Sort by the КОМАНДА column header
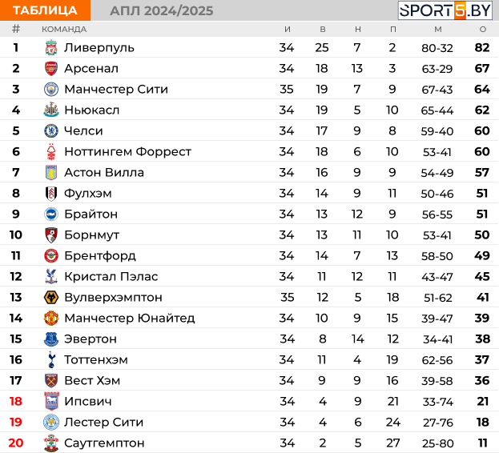Image resolution: width=499 pixels, height=453 pixels. click(64, 30)
